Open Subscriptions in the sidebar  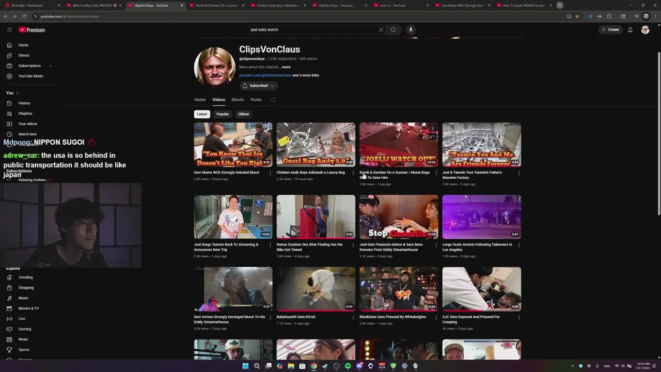click(29, 66)
